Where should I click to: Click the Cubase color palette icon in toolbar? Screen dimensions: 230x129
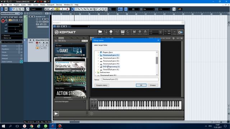point(180,9)
